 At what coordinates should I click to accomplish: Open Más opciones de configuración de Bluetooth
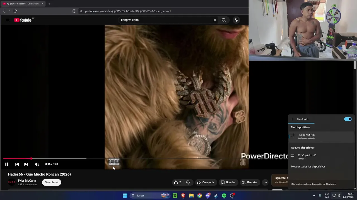coord(313,184)
